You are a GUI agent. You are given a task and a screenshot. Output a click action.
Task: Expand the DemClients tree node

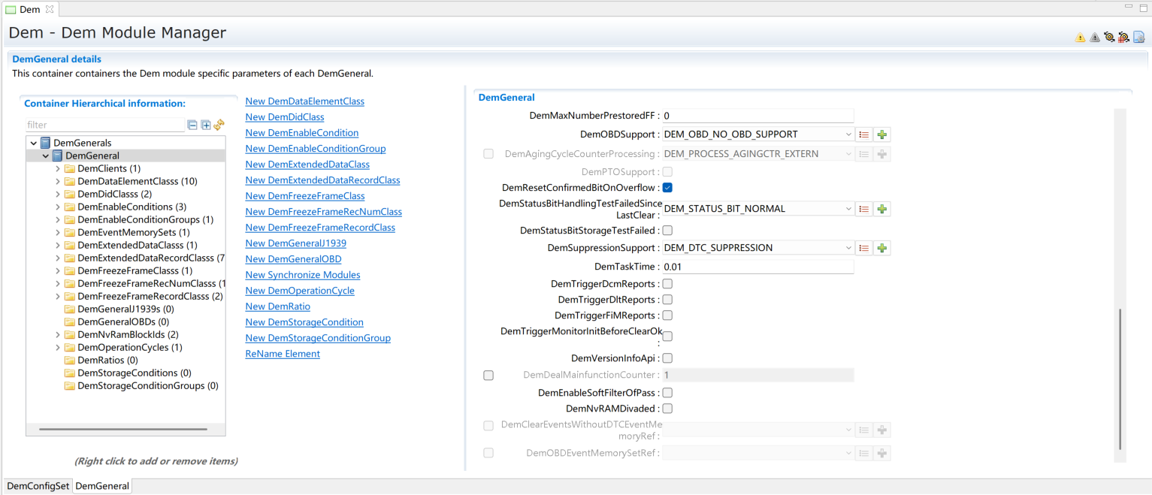[58, 169]
